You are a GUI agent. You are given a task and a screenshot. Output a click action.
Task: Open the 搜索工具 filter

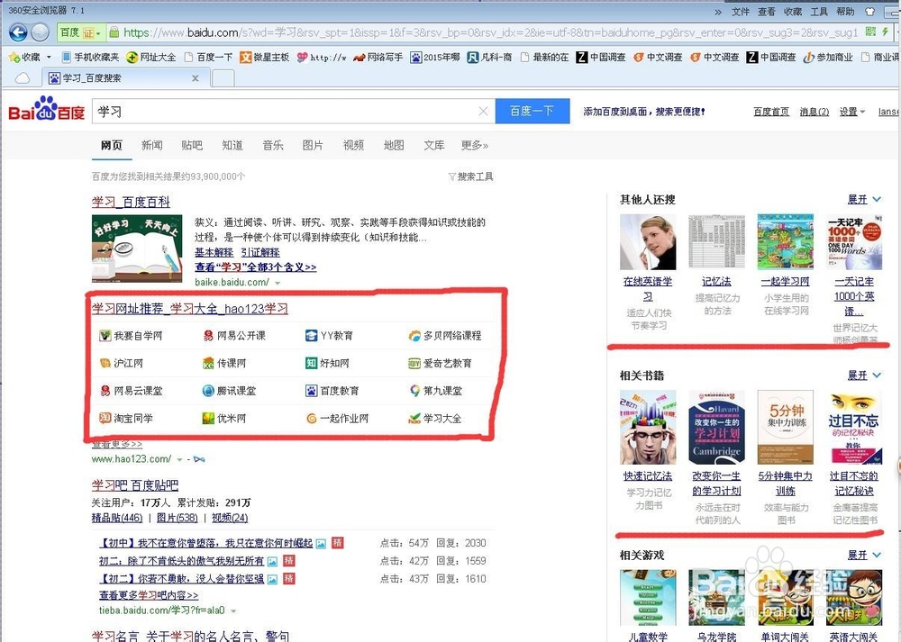tap(470, 176)
